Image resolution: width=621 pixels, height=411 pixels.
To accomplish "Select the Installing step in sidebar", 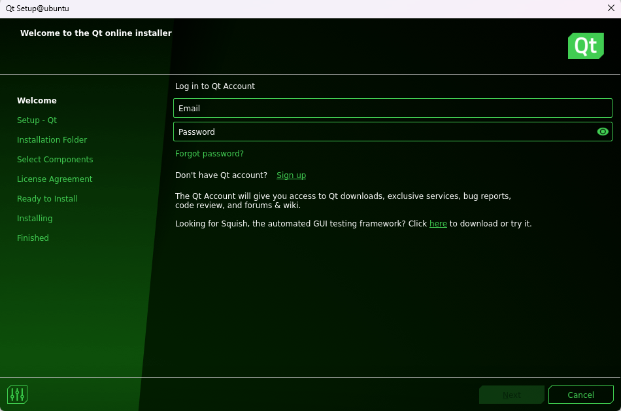I will 35,219.
